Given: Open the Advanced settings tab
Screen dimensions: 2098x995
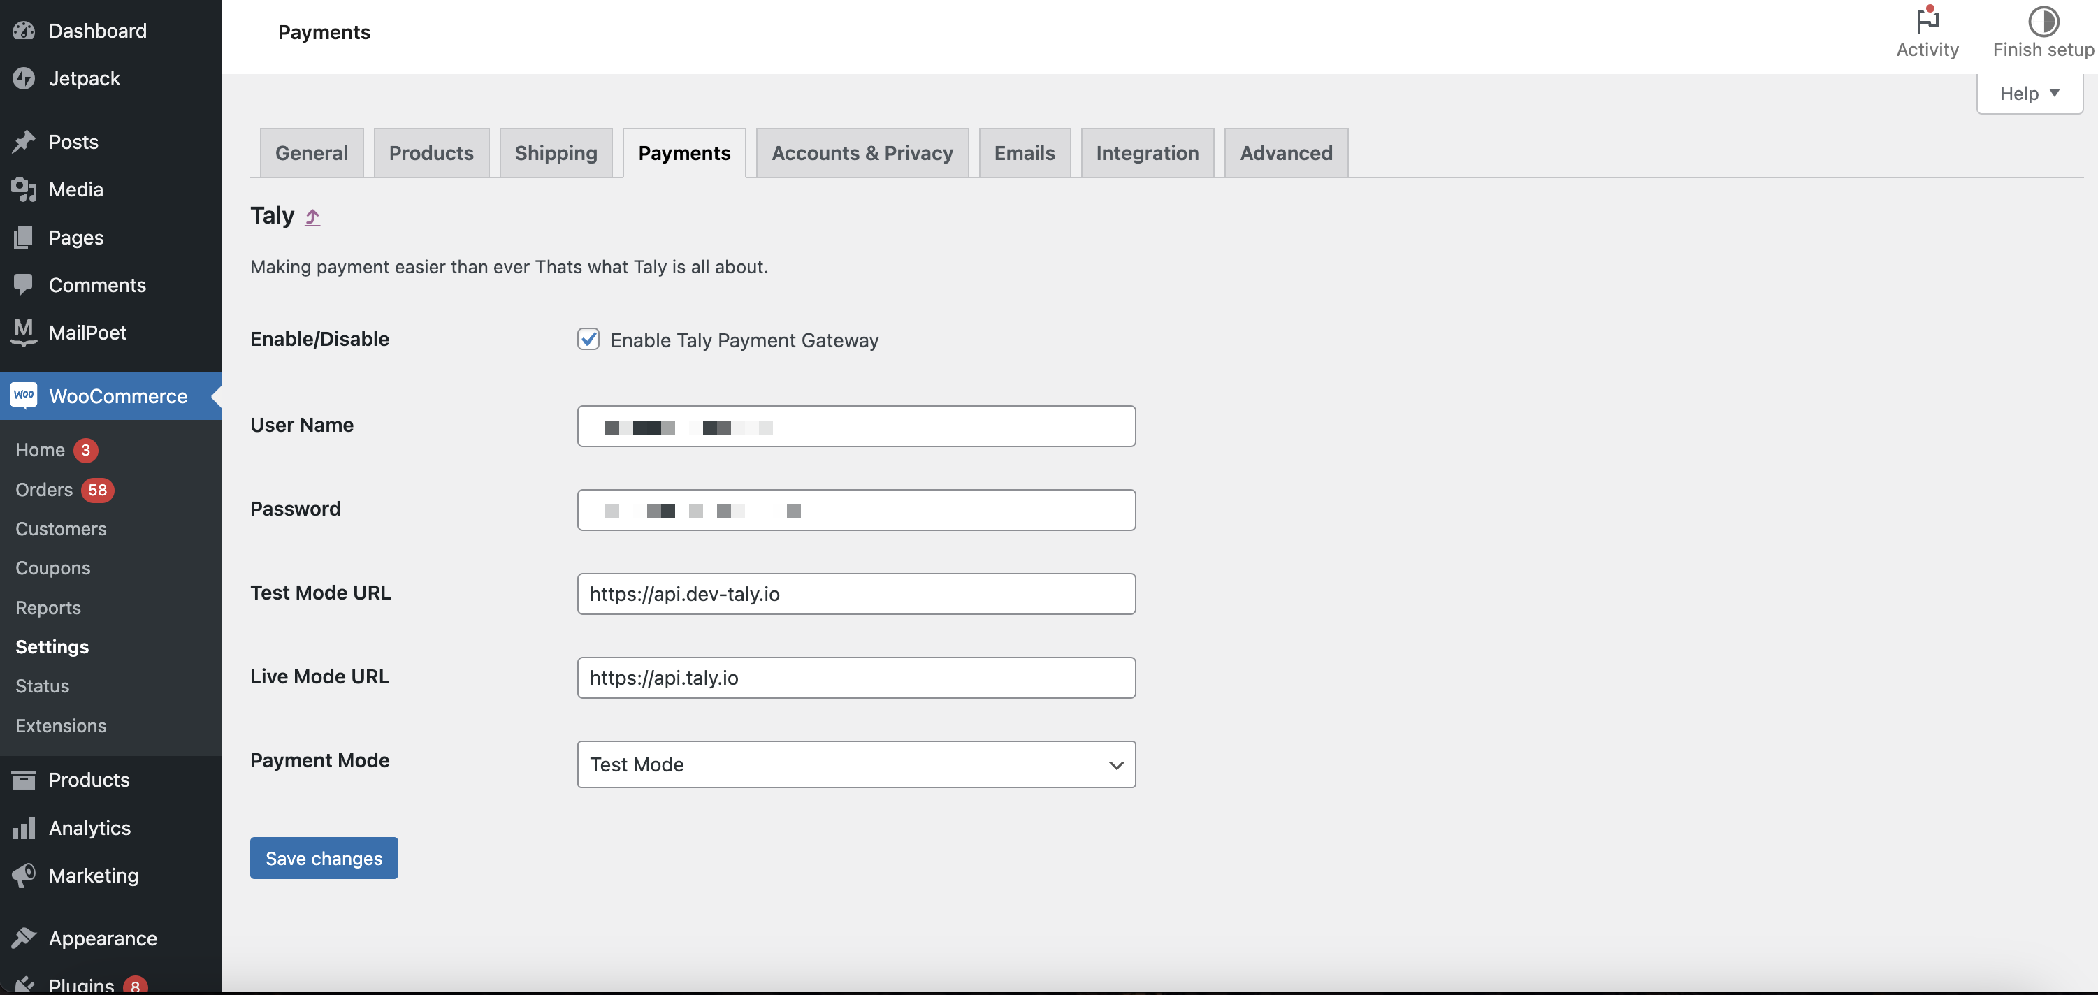Looking at the screenshot, I should pyautogui.click(x=1285, y=153).
